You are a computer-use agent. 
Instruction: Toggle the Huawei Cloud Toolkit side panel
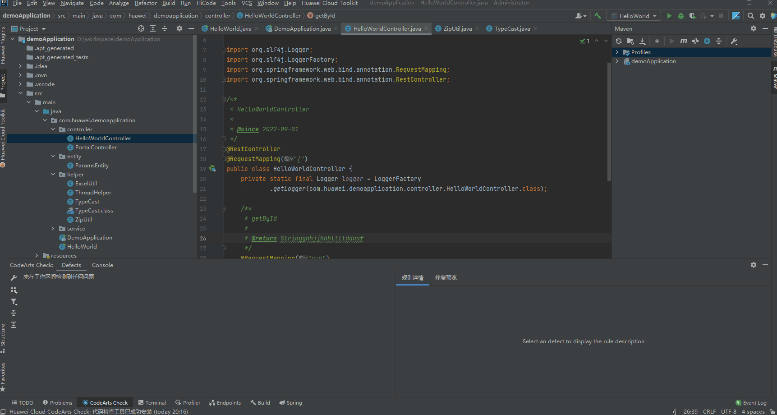pyautogui.click(x=3, y=138)
